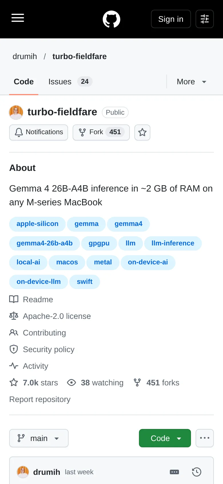Go to GitHub home via Octocat logo

pyautogui.click(x=111, y=19)
